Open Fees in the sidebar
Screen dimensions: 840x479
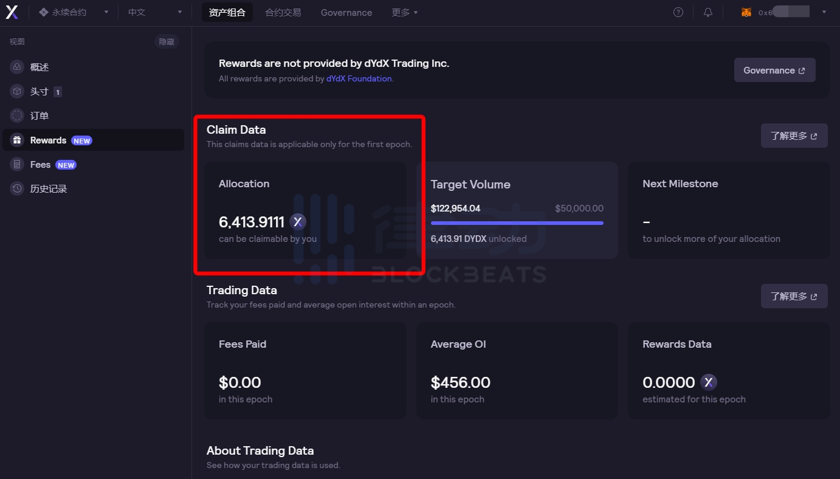[94, 164]
